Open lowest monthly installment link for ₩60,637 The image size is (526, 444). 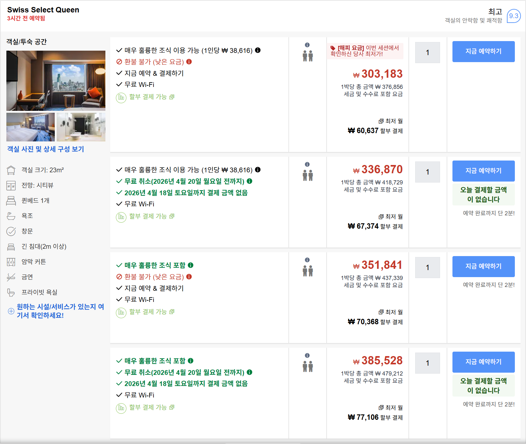[x=391, y=121]
